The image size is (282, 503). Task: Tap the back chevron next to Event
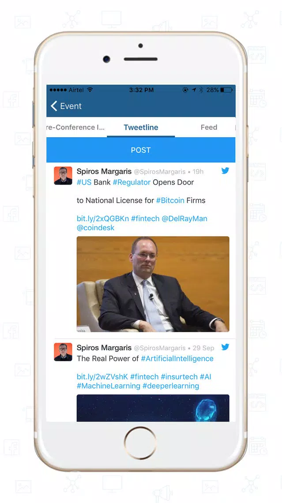click(x=54, y=106)
